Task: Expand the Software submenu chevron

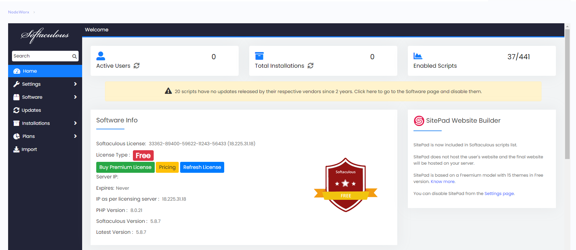Action: pyautogui.click(x=75, y=97)
